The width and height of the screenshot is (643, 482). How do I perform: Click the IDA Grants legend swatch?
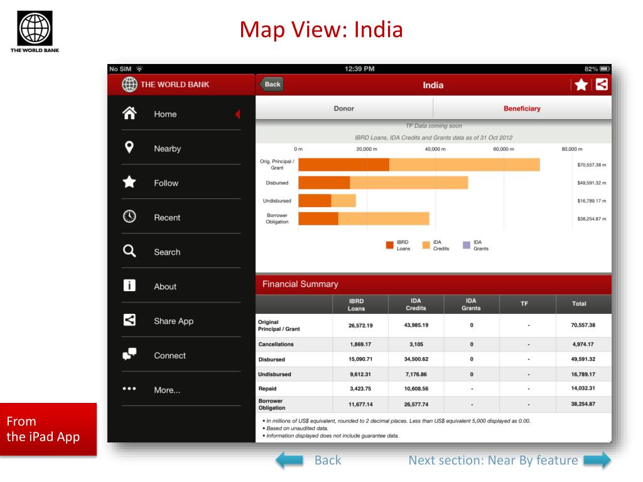pos(467,245)
